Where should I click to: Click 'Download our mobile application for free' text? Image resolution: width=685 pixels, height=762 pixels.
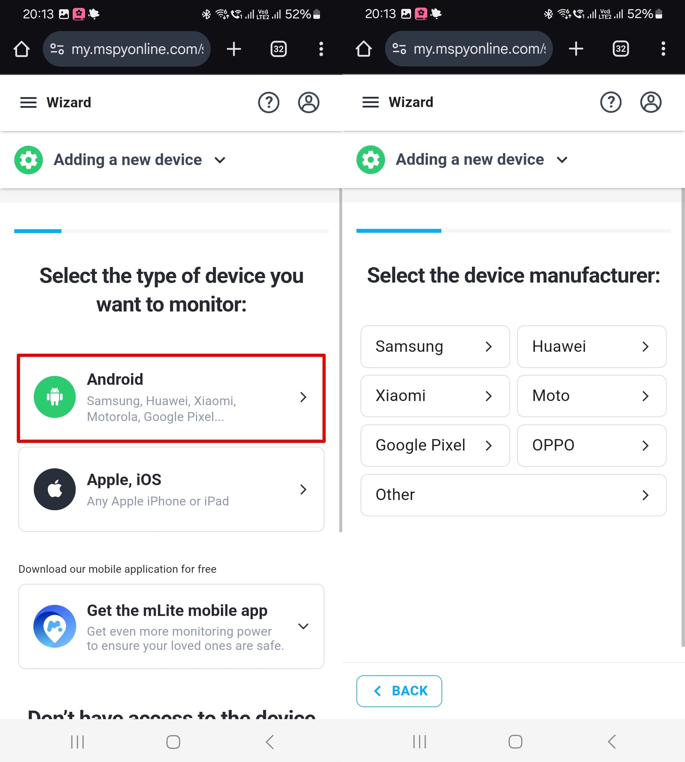point(117,569)
